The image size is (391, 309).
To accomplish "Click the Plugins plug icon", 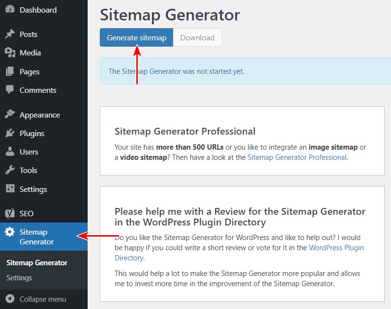I will pos(10,133).
